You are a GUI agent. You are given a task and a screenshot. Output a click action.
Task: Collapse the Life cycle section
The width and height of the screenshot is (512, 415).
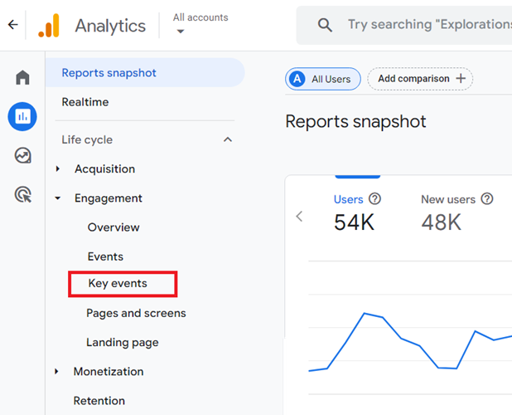coord(228,139)
